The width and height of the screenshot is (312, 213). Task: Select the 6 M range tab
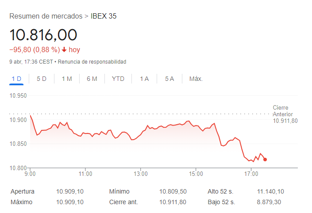pyautogui.click(x=92, y=79)
